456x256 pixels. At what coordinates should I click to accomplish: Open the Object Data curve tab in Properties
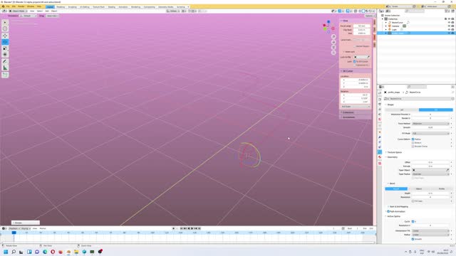click(x=380, y=151)
